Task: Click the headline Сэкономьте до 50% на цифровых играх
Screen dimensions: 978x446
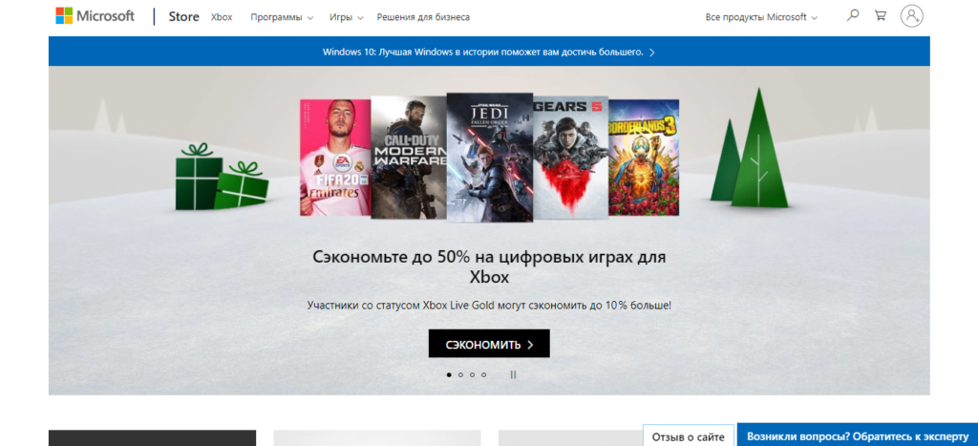Action: click(489, 266)
